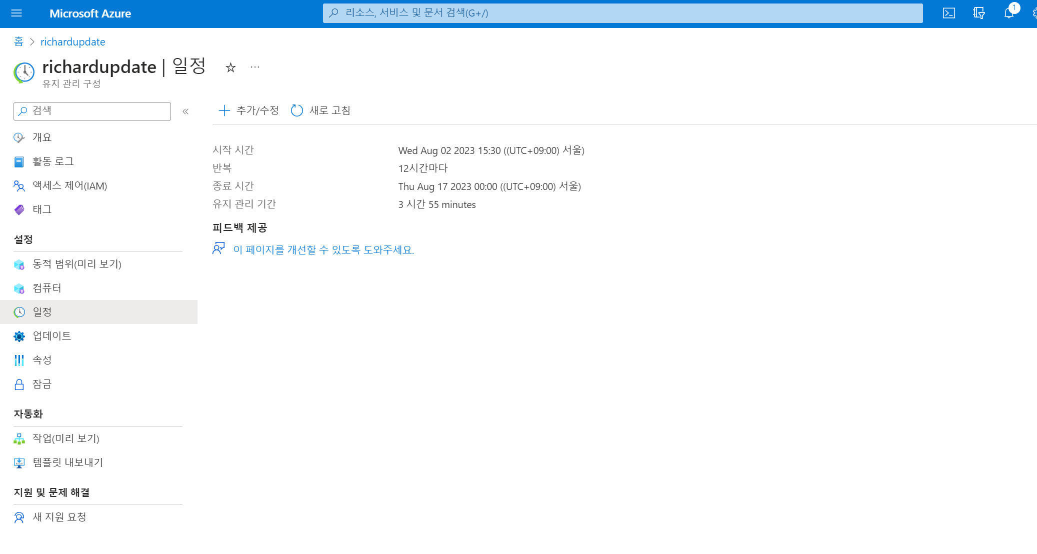Go to 홈 breadcrumb link
The height and width of the screenshot is (554, 1037).
[x=18, y=42]
